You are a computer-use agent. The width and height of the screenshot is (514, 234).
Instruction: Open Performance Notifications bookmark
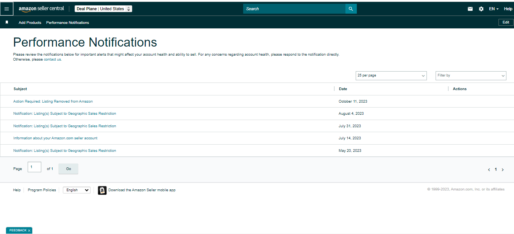(67, 22)
